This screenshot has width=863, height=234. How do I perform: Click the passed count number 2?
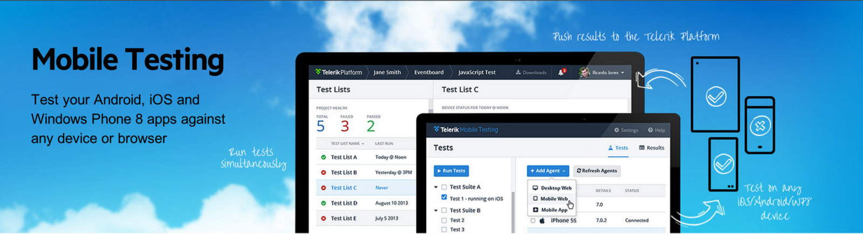tap(371, 126)
